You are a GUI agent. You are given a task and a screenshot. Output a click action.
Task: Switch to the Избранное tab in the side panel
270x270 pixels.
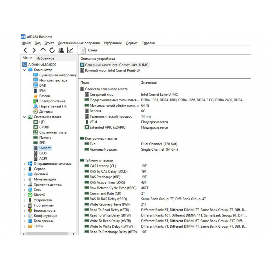(x=45, y=58)
